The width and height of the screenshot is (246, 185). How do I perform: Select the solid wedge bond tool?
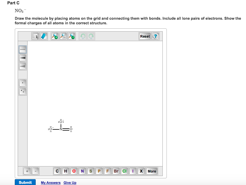23,58
